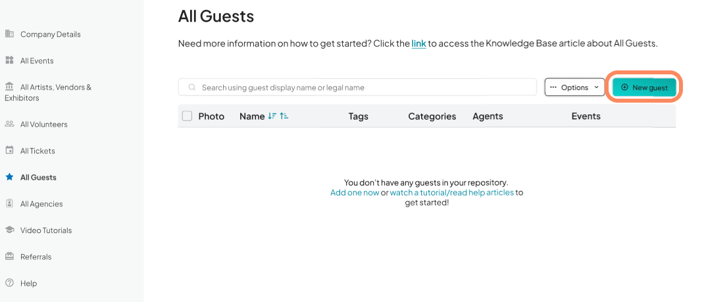Click the Company Details building icon
The image size is (702, 302).
pyautogui.click(x=9, y=34)
